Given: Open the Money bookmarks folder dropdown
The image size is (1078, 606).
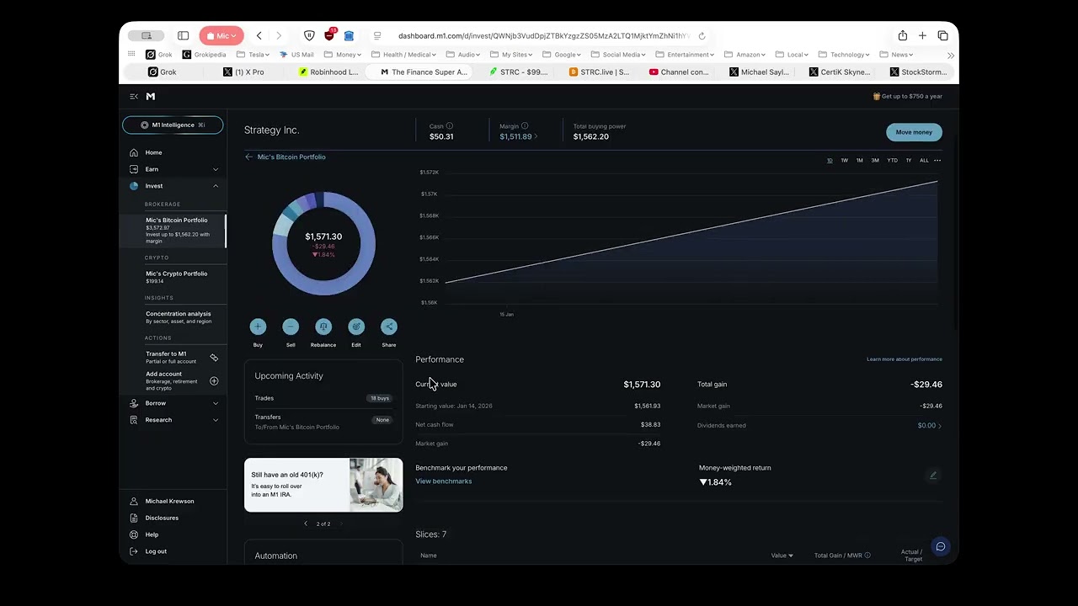Looking at the screenshot, I should pyautogui.click(x=344, y=55).
